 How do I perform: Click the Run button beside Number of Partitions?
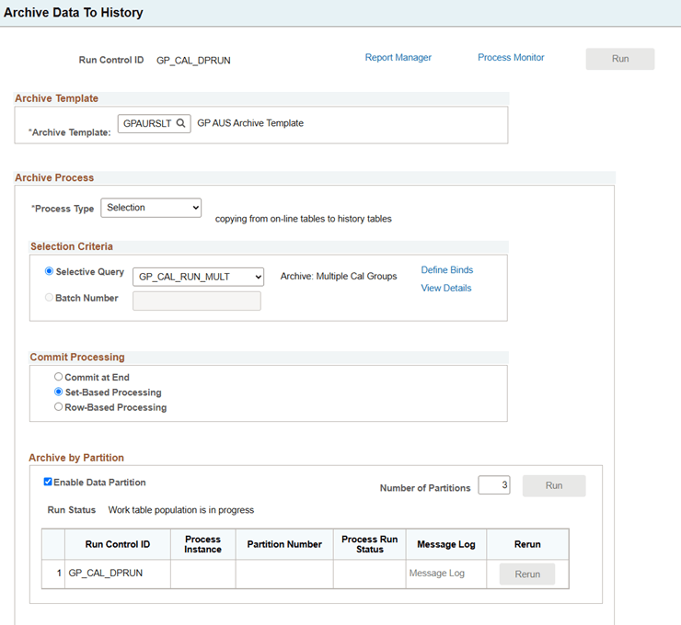(554, 486)
